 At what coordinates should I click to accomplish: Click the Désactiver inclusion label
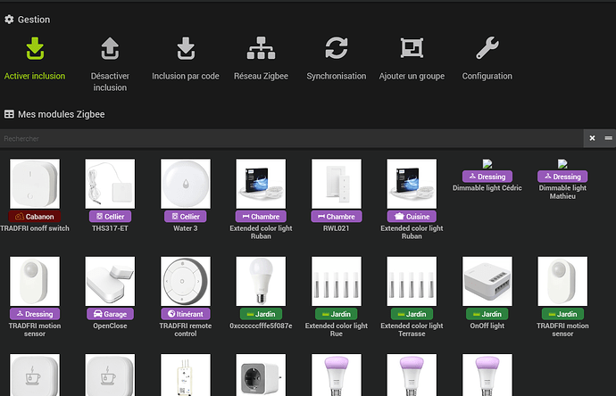click(x=110, y=82)
